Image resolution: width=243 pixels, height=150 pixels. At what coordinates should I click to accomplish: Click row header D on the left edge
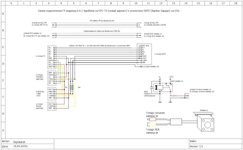pyautogui.click(x=3, y=64)
